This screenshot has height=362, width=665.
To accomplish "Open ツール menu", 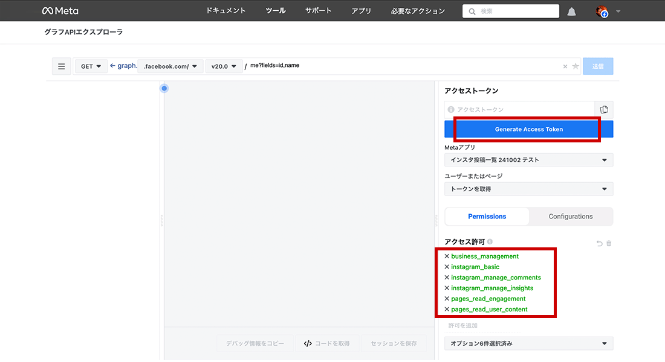I will [276, 11].
